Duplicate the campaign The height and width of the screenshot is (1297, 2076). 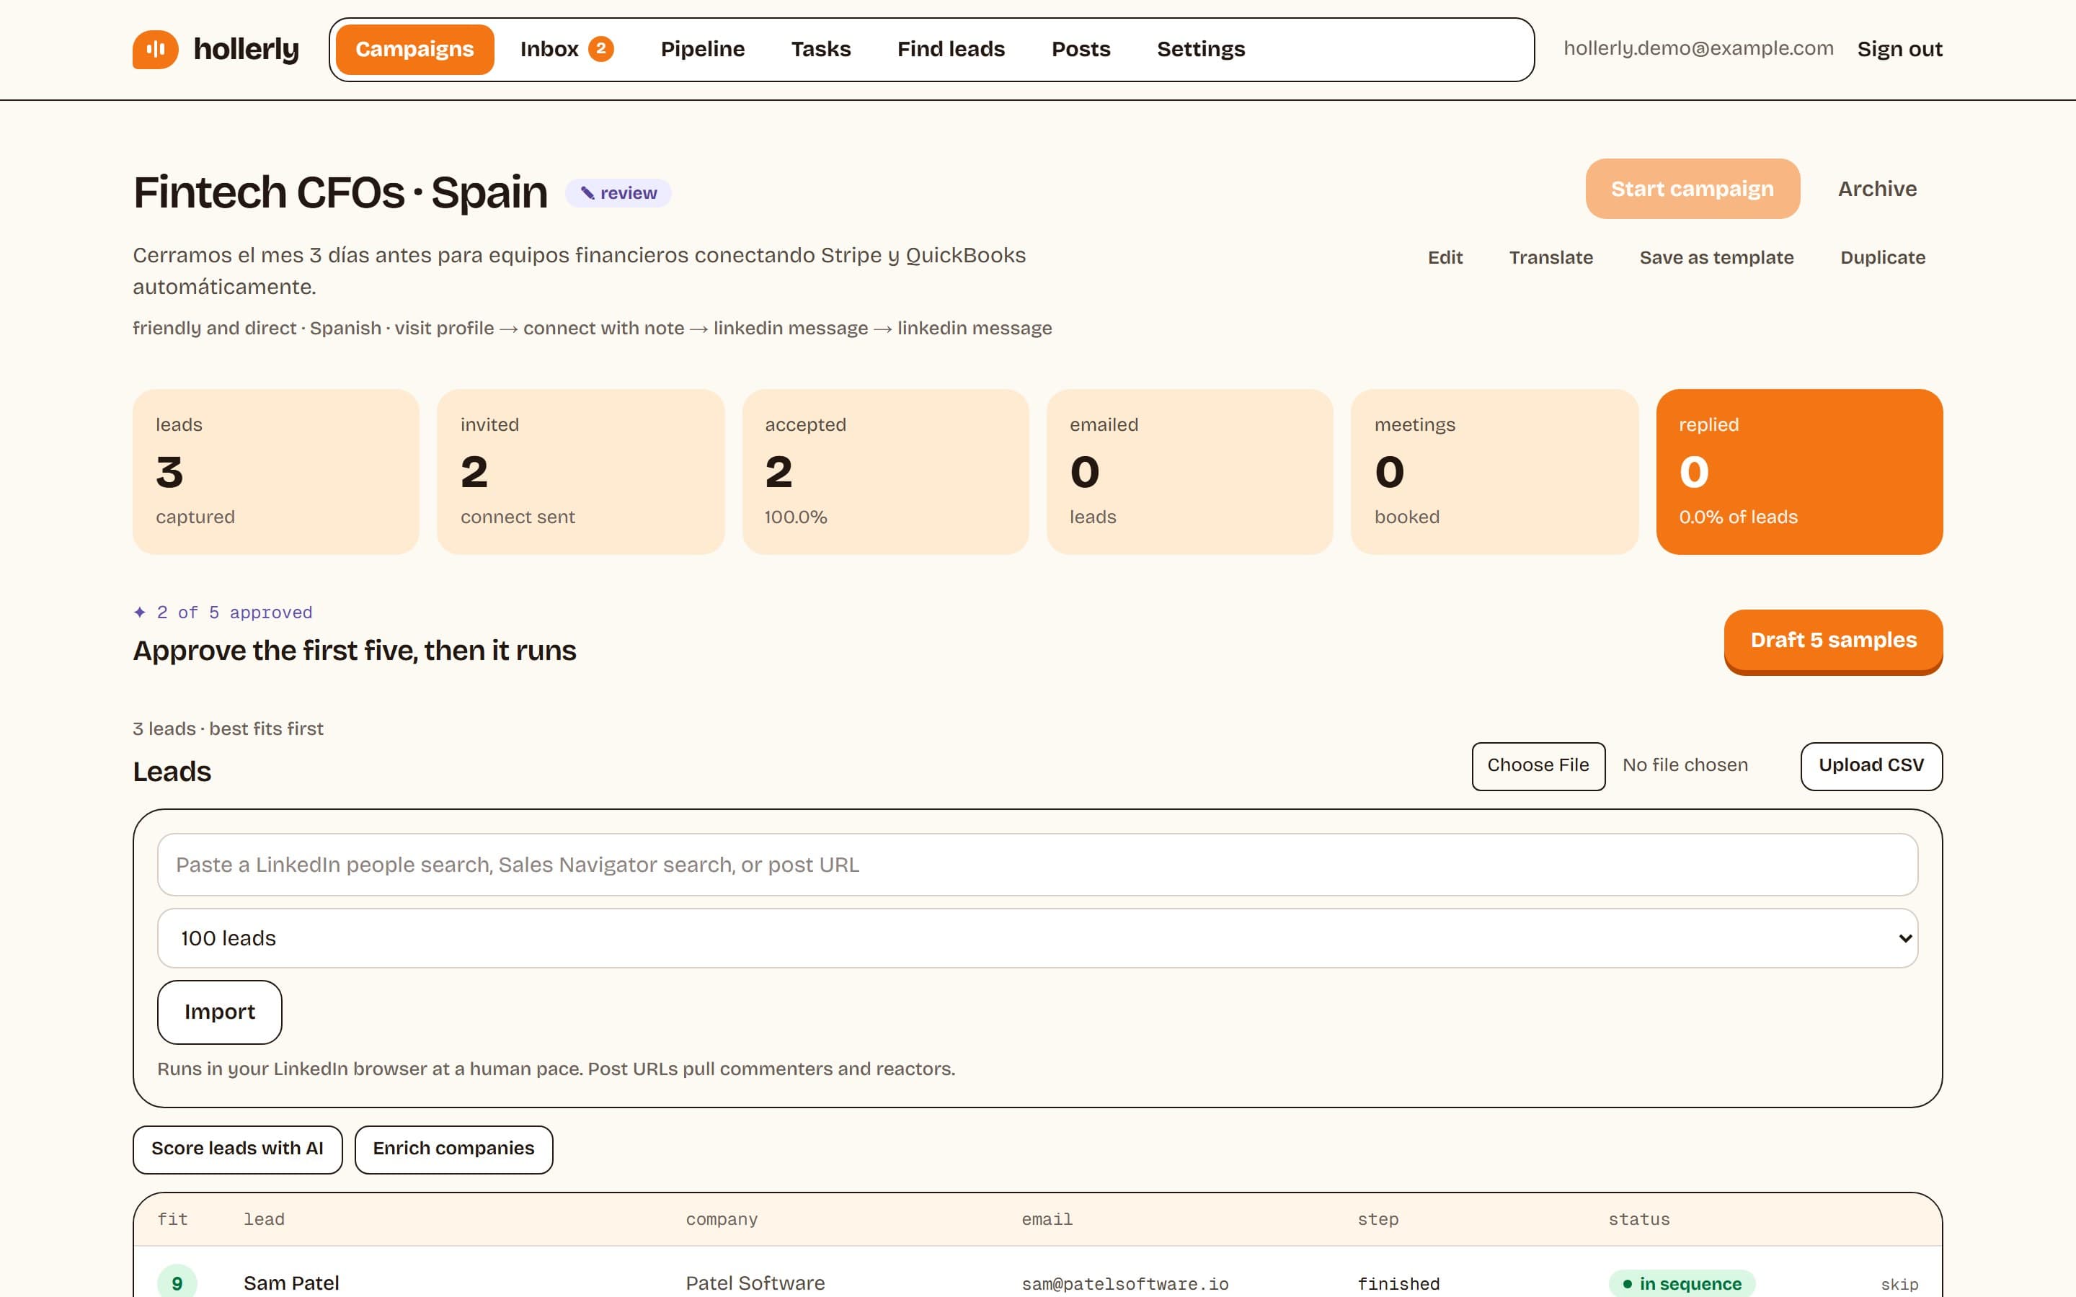coord(1882,257)
